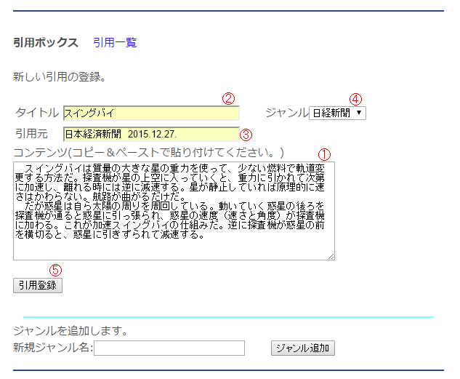
Task: Click the 引用元 input field with 日本経済新聞
Action: coord(151,134)
